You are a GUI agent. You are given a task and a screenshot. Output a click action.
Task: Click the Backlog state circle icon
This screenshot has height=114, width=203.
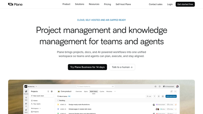tap(58, 100)
